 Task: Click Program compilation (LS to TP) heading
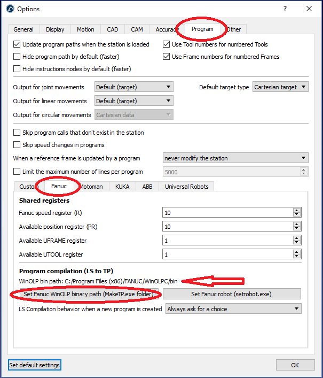[66, 271]
